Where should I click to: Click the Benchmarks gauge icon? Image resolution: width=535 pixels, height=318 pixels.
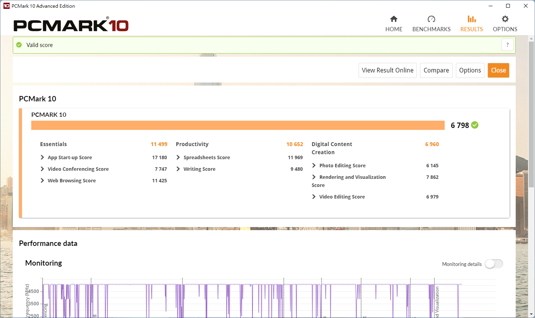coord(432,19)
